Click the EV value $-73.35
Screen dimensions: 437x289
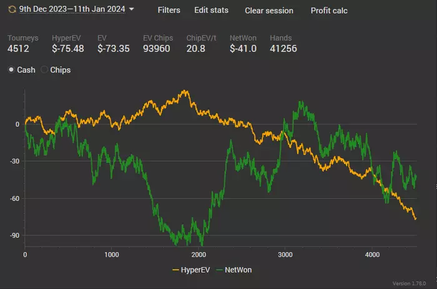(x=114, y=49)
